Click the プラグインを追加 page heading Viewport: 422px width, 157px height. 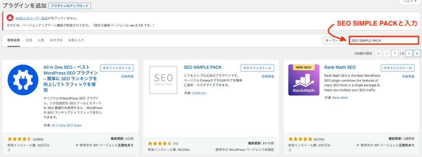(24, 5)
